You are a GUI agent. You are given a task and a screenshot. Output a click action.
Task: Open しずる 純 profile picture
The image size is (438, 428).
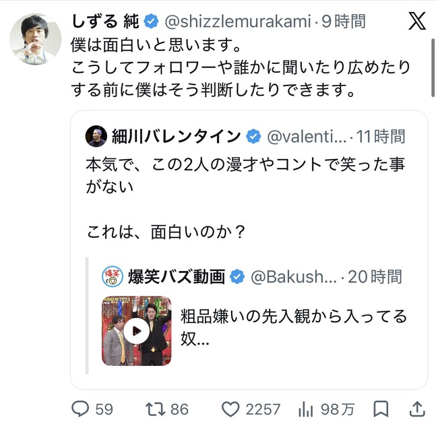pos(36,39)
